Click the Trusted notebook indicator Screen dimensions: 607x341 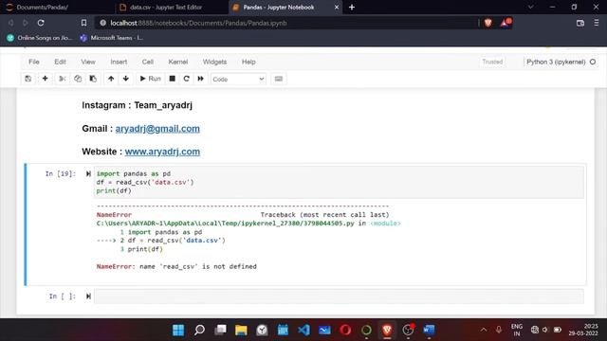[492, 62]
